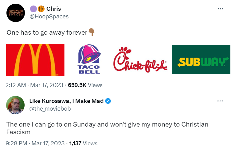The width and height of the screenshot is (235, 148).
Task: Open the Chick-fil-A logo image
Action: [x=140, y=60]
